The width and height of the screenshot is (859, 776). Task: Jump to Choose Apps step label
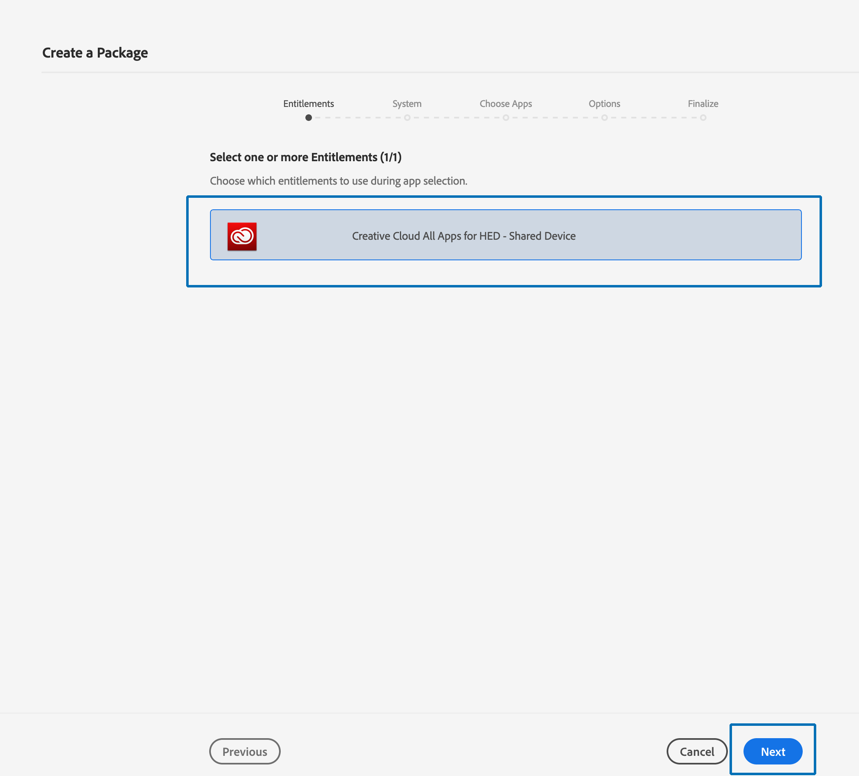[506, 104]
